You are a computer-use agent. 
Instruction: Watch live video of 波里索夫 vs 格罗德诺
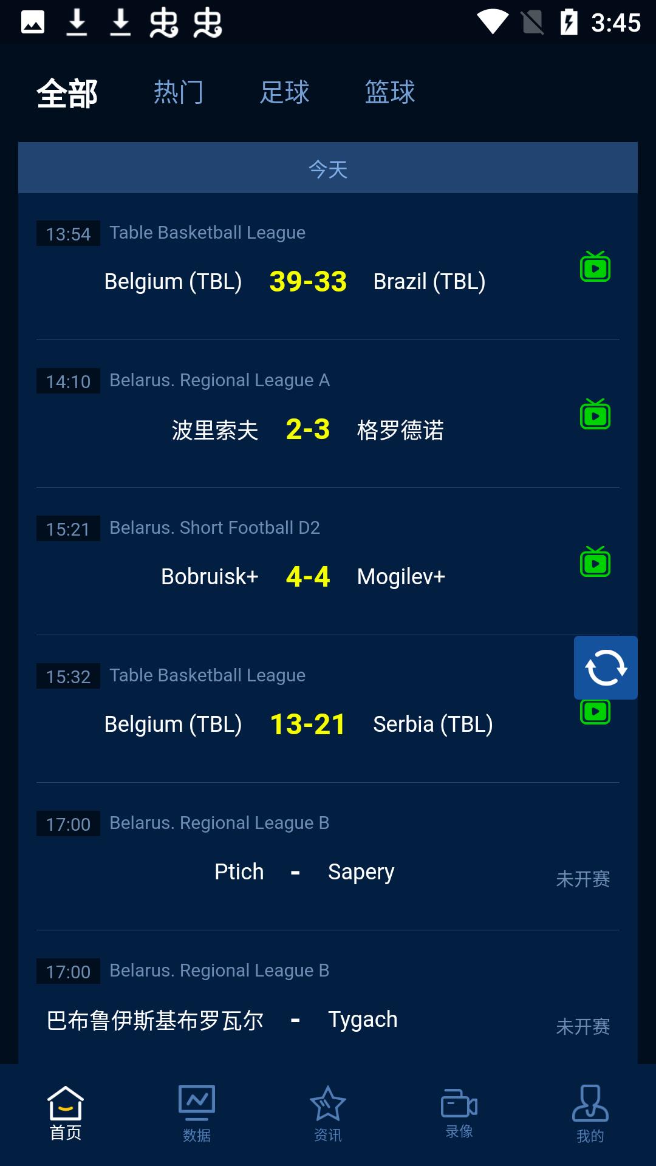click(x=595, y=414)
